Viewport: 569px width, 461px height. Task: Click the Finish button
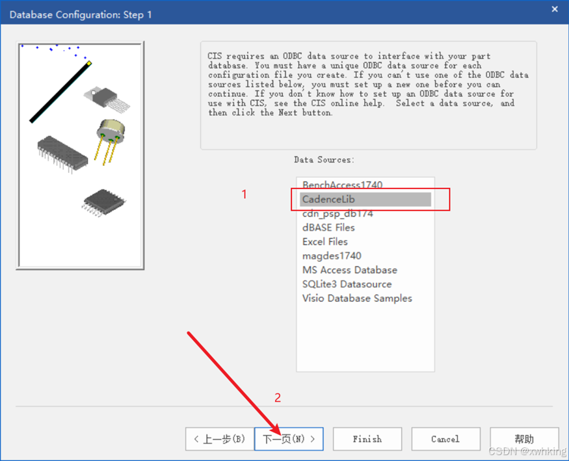click(367, 439)
